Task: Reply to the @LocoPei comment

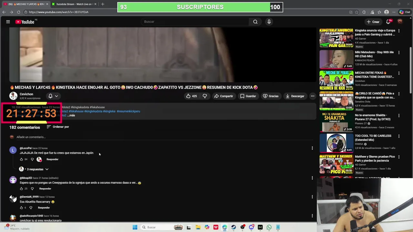Action: pyautogui.click(x=52, y=159)
